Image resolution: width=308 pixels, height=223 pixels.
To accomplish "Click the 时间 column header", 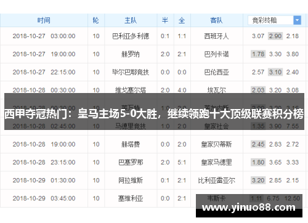I will [44, 20].
